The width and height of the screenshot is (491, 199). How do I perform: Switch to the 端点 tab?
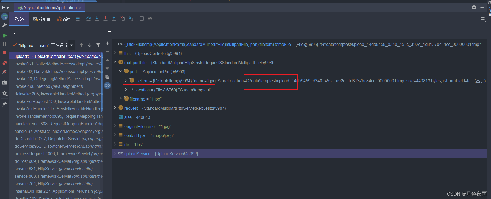tap(64, 19)
